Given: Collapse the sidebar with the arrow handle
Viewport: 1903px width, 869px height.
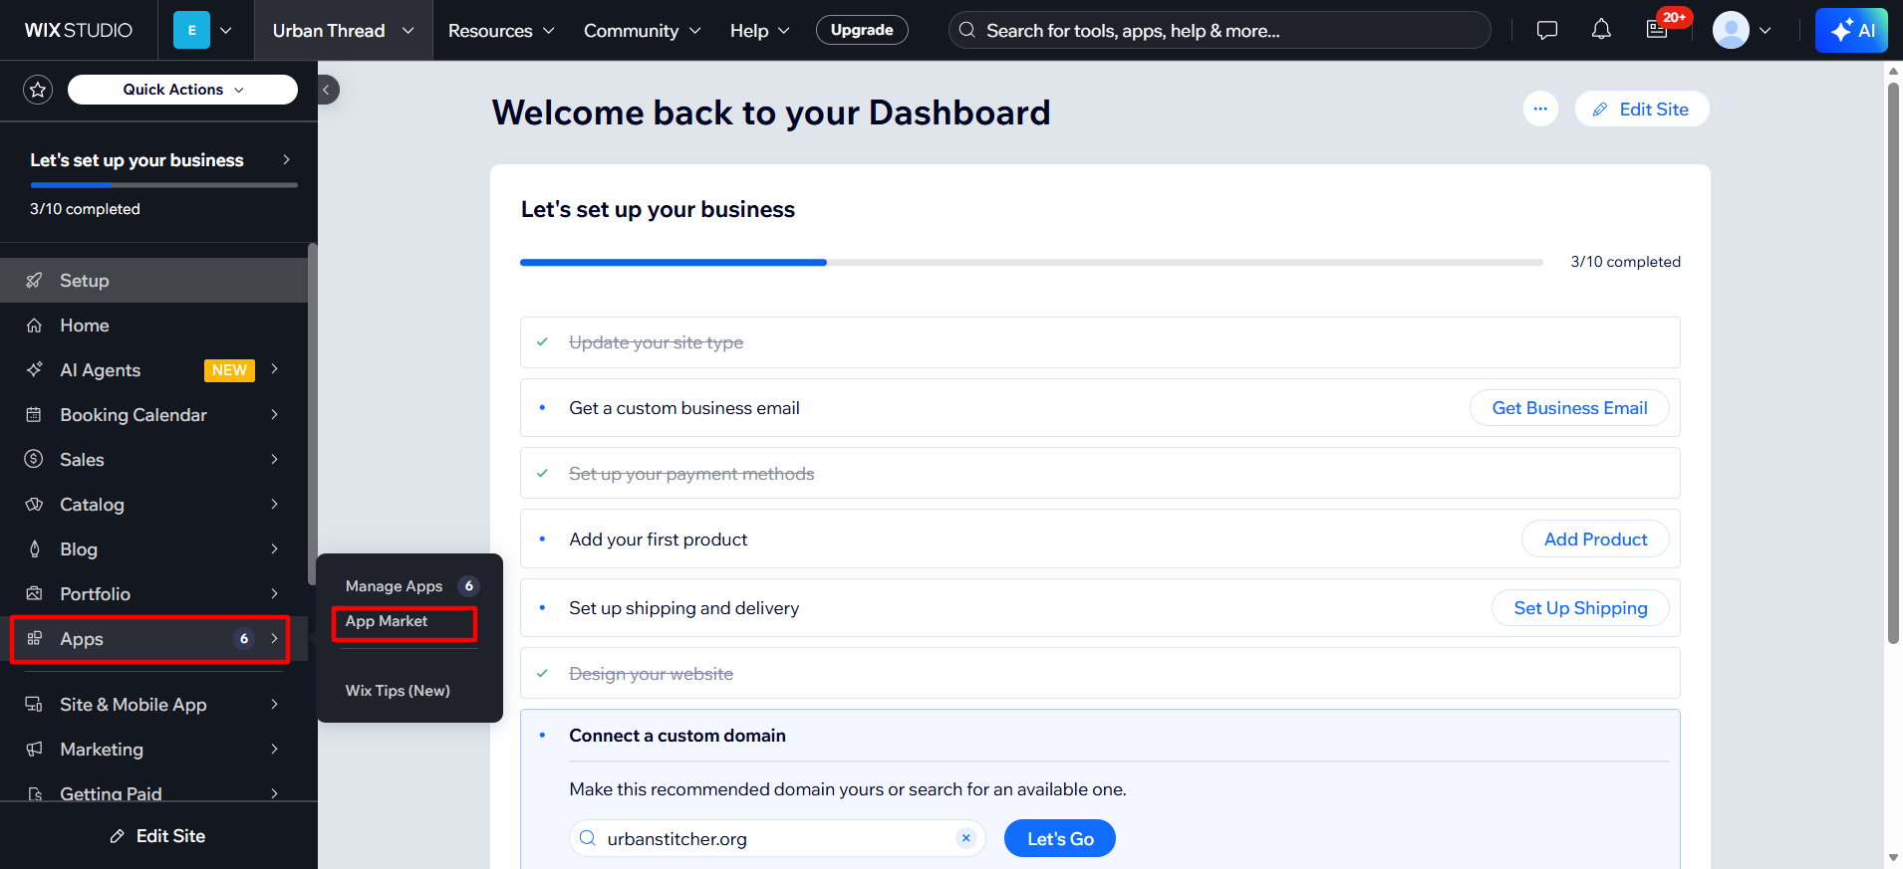Looking at the screenshot, I should pos(327,90).
